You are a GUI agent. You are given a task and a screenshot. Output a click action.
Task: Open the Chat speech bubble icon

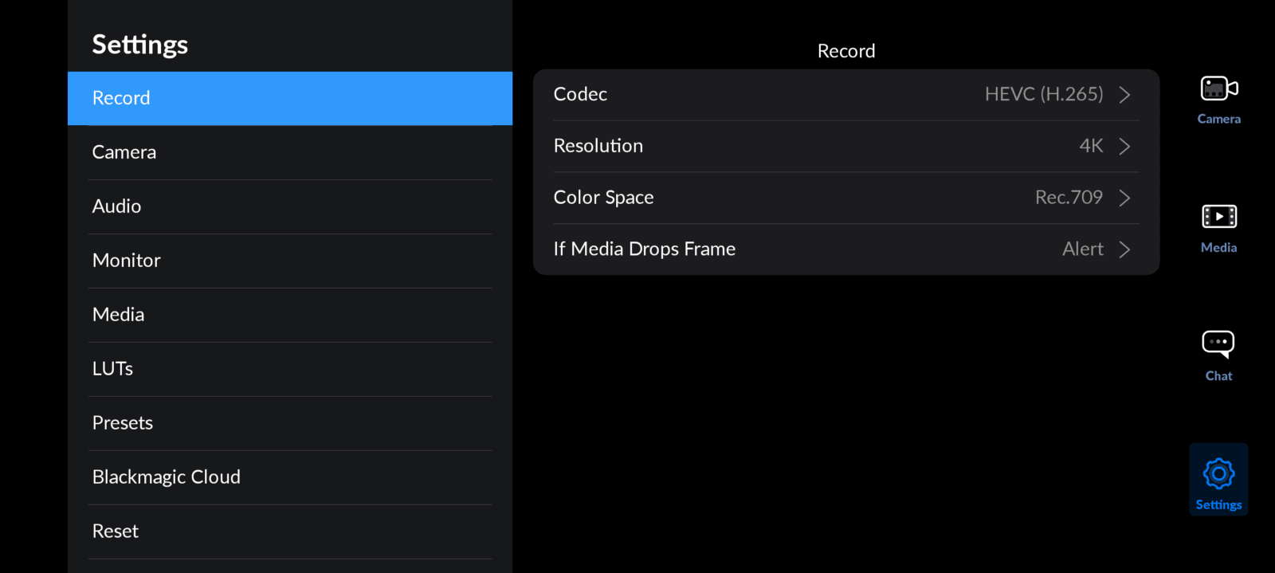(x=1218, y=343)
